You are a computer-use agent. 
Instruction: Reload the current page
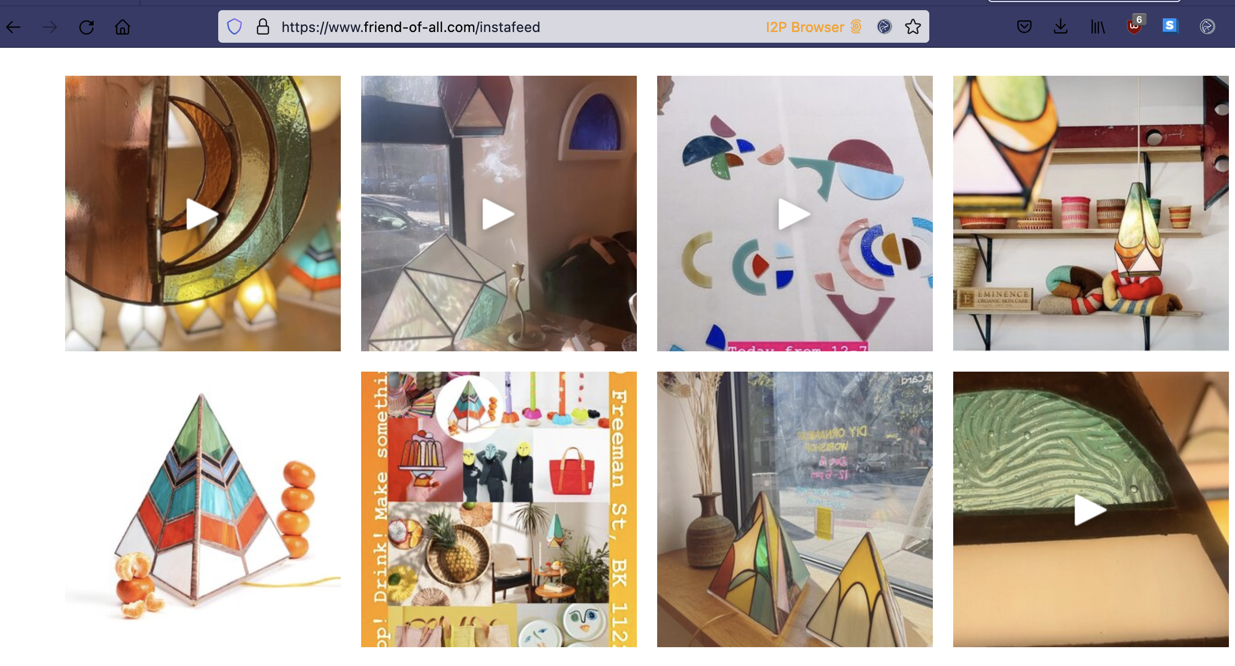coord(86,27)
